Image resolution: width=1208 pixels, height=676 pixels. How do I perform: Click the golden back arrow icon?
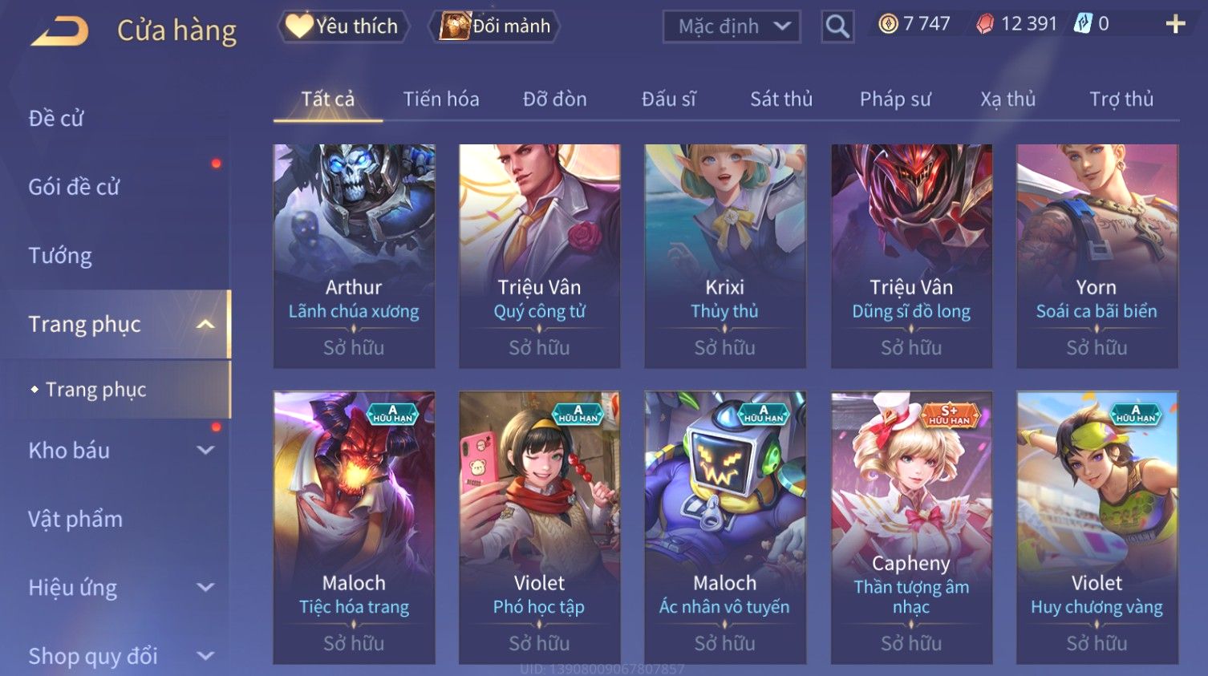click(59, 30)
